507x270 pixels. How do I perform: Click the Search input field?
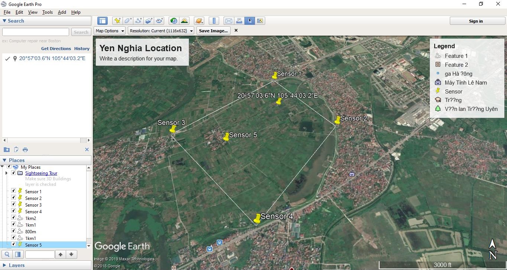coord(36,32)
